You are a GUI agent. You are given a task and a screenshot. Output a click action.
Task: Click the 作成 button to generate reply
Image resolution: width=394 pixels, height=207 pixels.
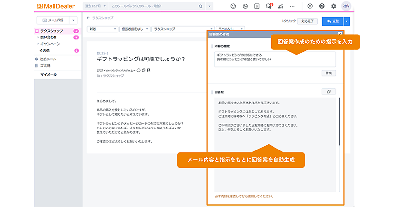329,73
